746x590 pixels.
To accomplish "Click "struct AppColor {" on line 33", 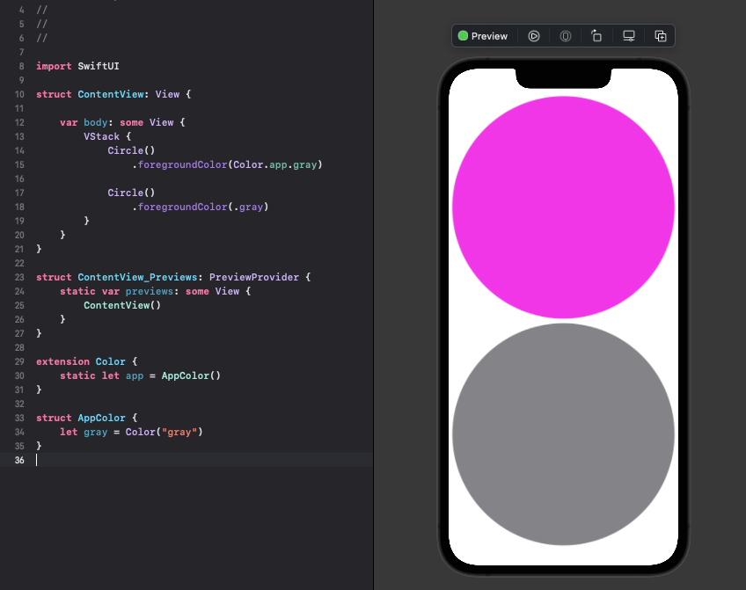I will pos(86,418).
